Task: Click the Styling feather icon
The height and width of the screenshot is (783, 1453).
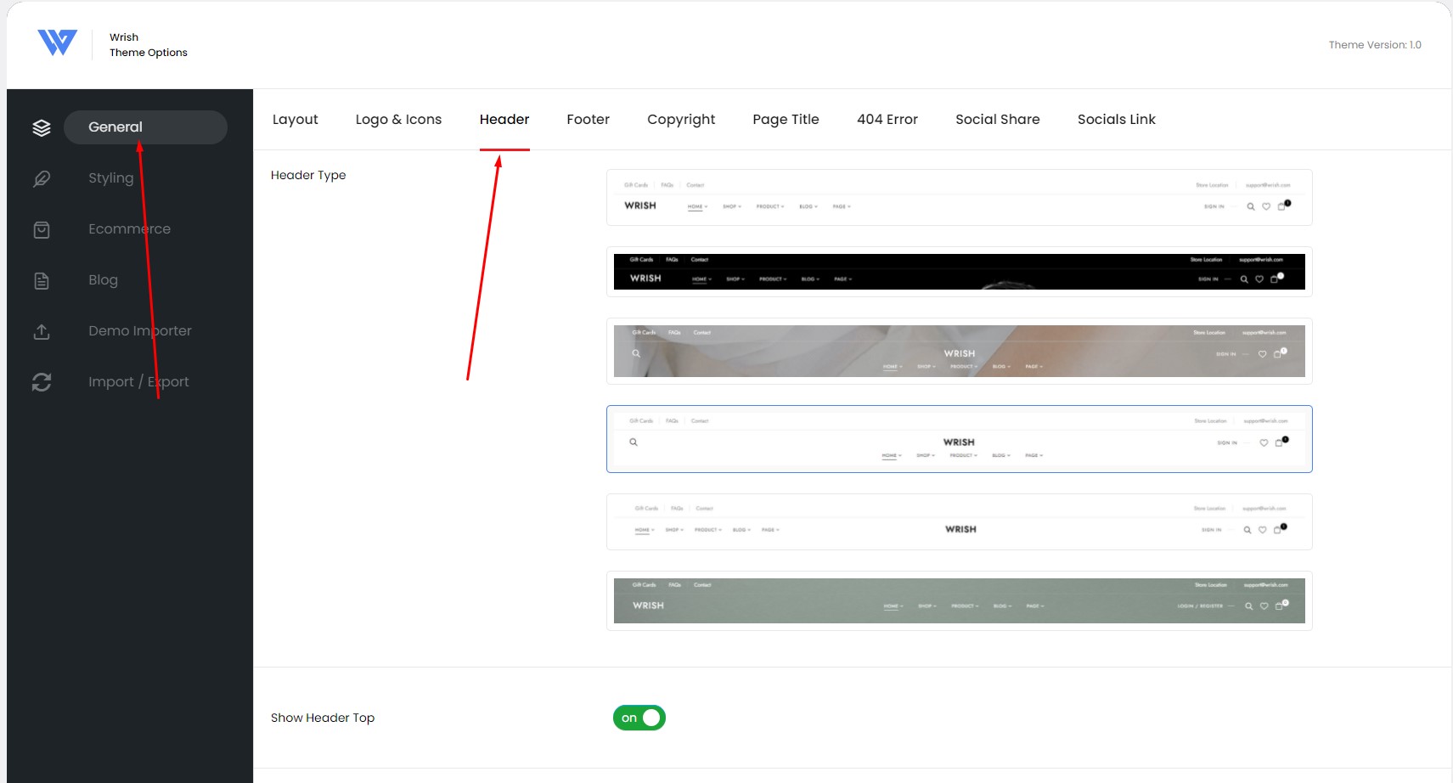Action: coord(42,178)
